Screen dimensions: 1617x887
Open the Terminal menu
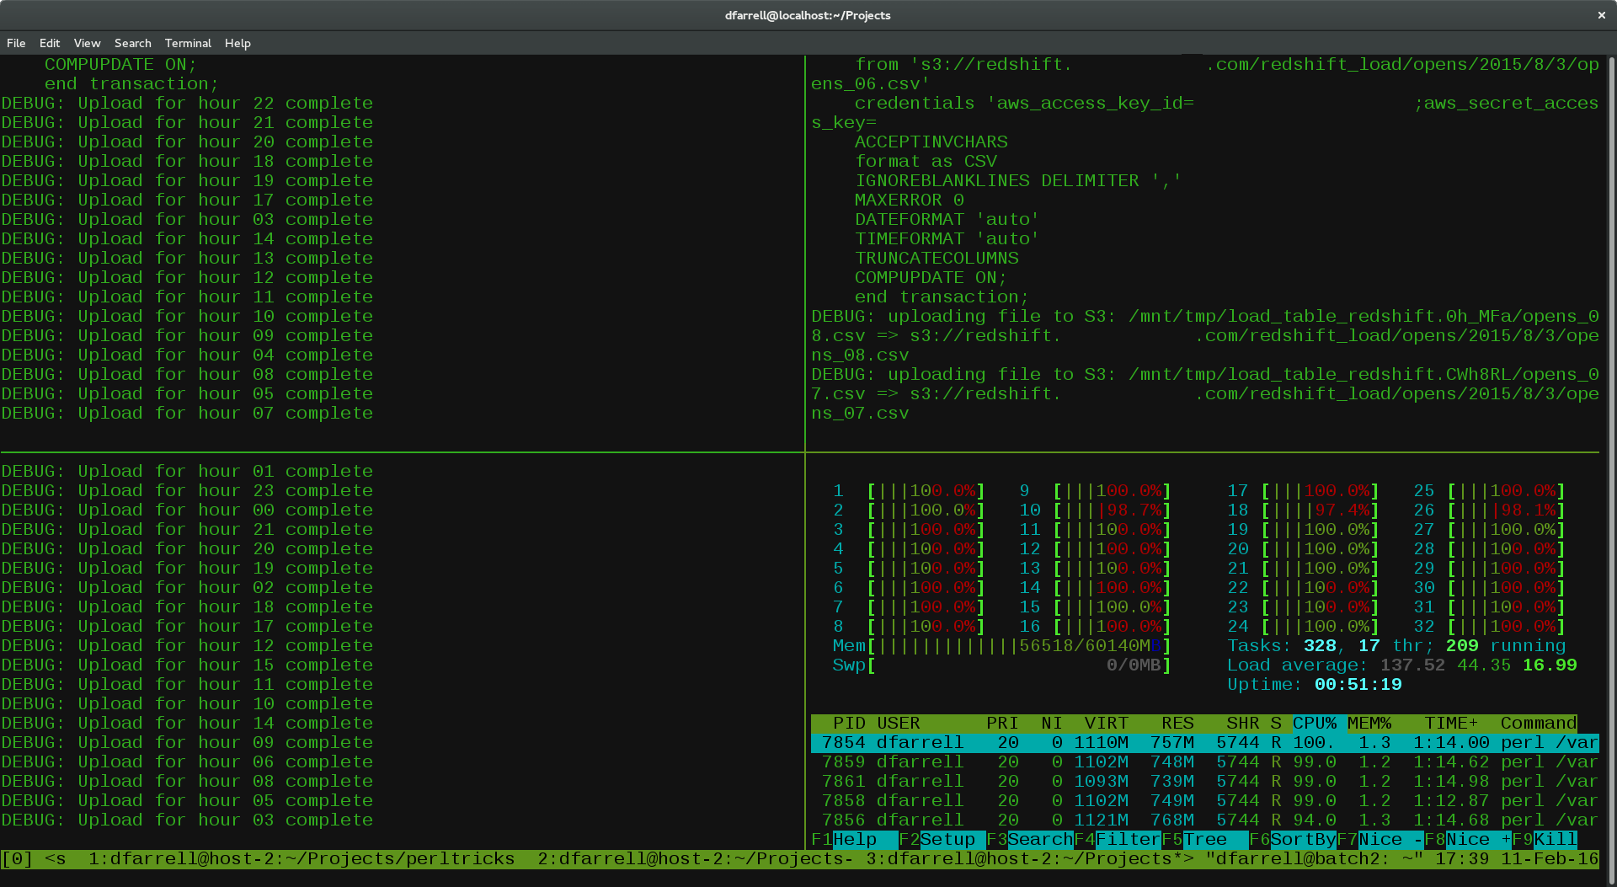188,43
